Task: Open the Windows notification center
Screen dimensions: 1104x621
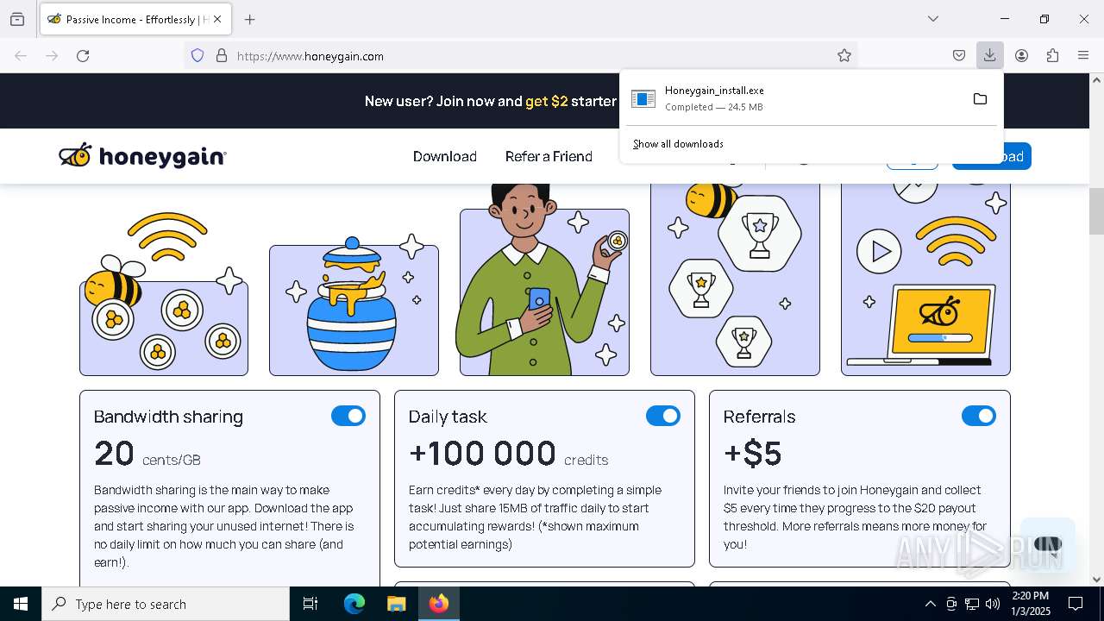Action: [1076, 604]
